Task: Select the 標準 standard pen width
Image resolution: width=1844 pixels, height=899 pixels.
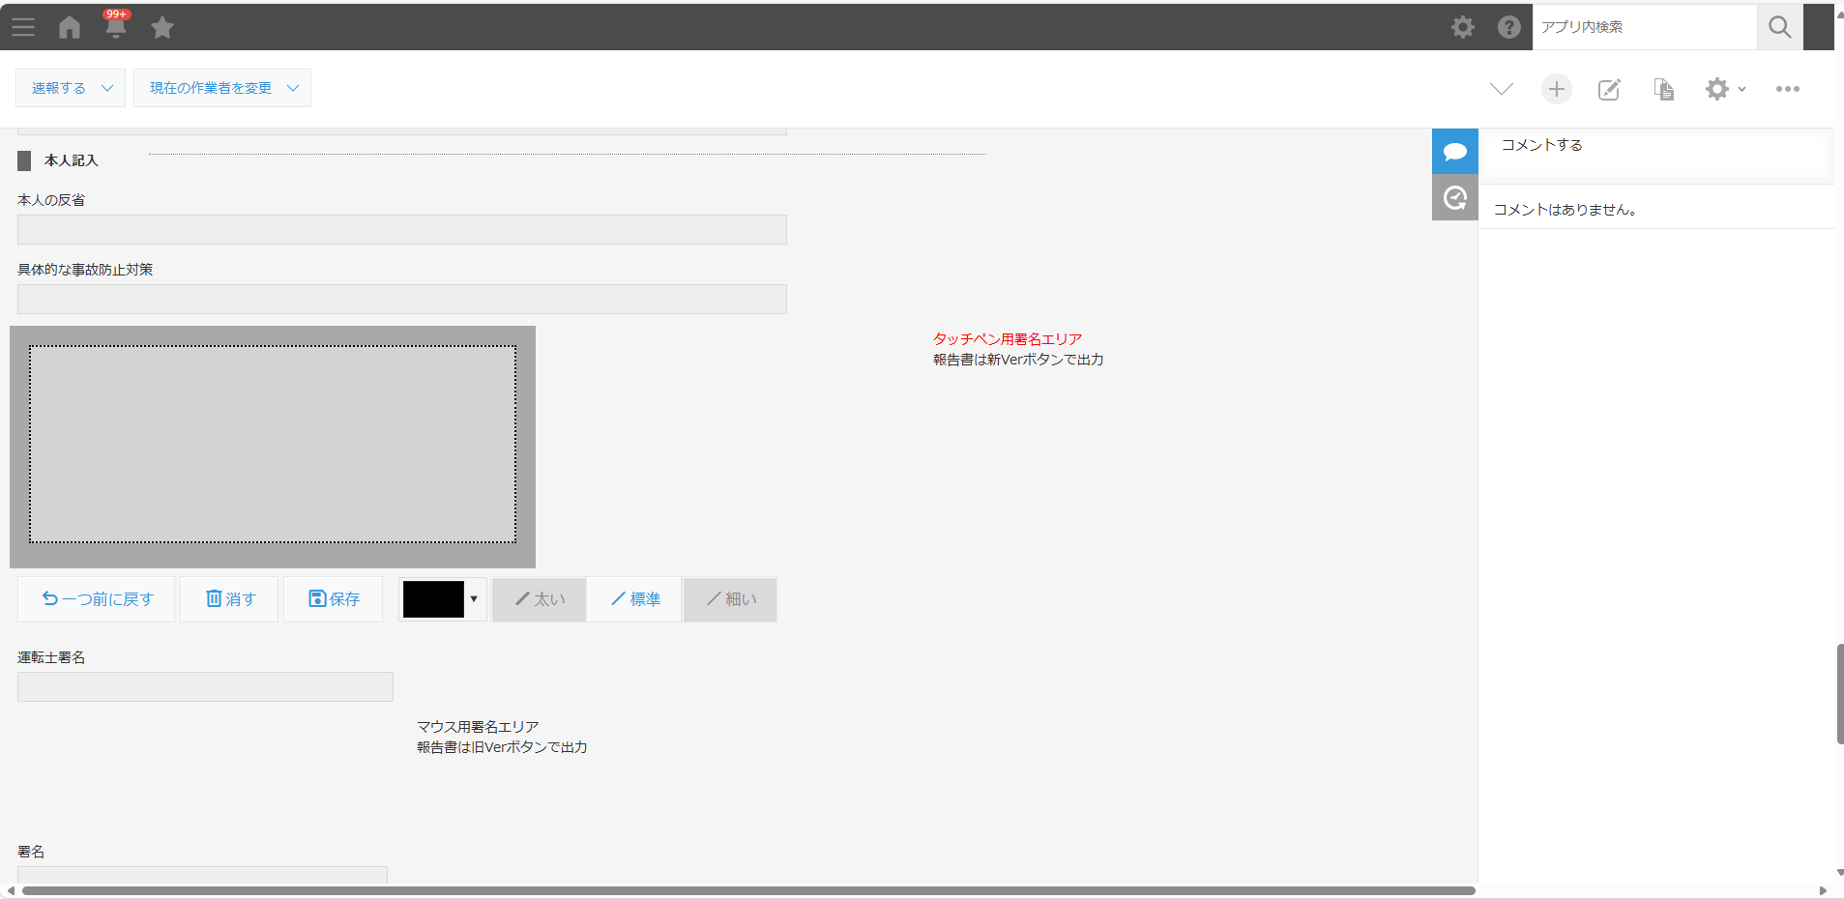Action: click(x=634, y=599)
